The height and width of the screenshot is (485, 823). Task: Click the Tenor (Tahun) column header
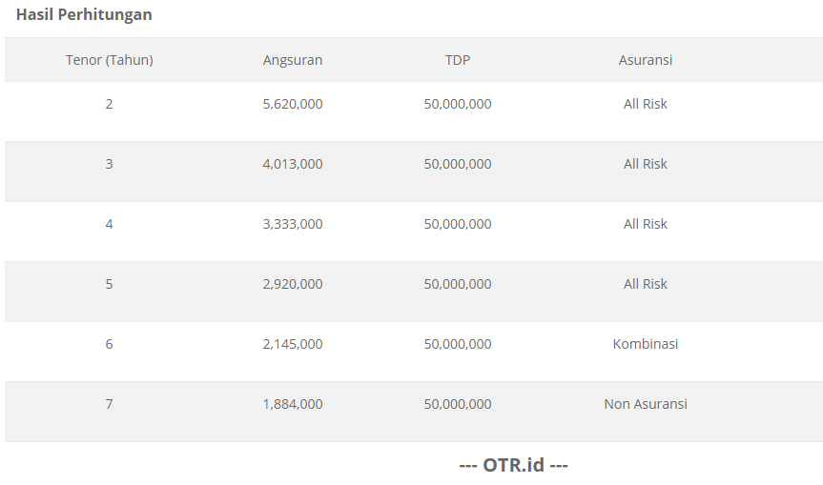click(109, 60)
